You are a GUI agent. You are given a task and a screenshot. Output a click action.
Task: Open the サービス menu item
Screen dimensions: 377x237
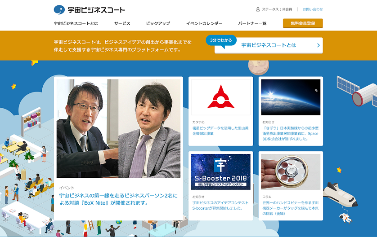pyautogui.click(x=122, y=23)
